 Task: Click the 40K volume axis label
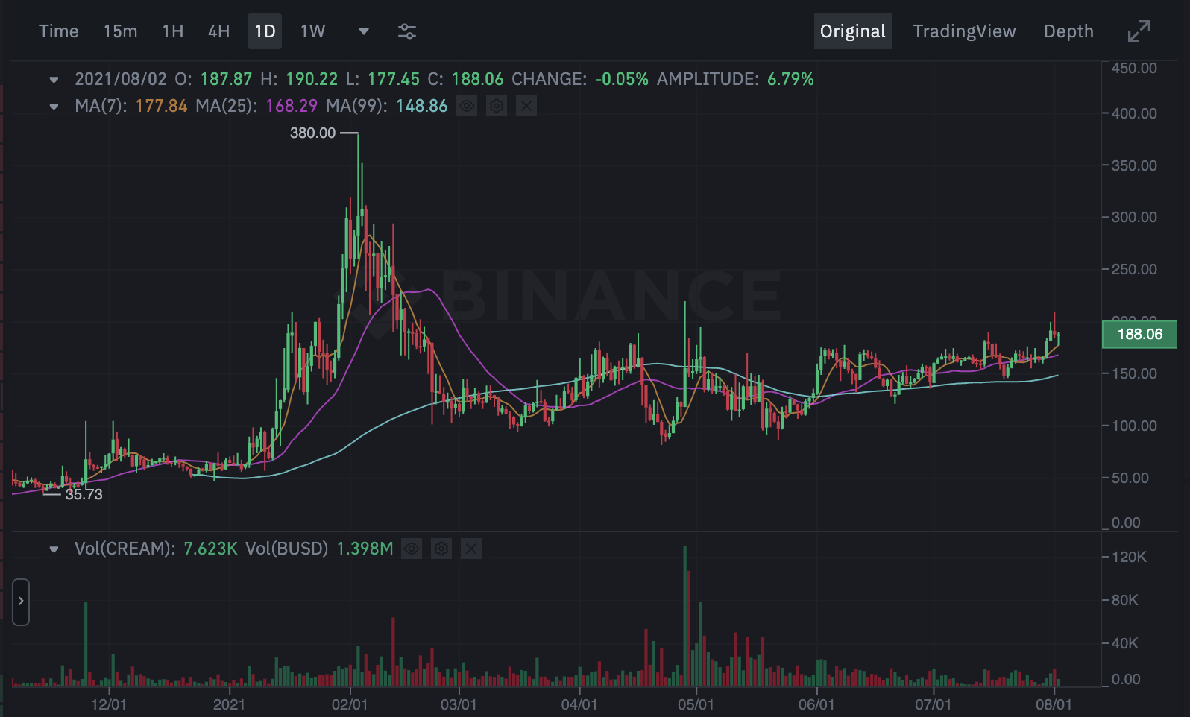1124,642
